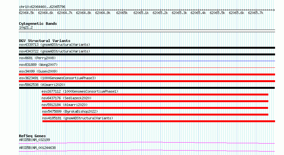This screenshot has height=155, width=284.
Task: Click the left arrow on ruler
Action: 20,10
